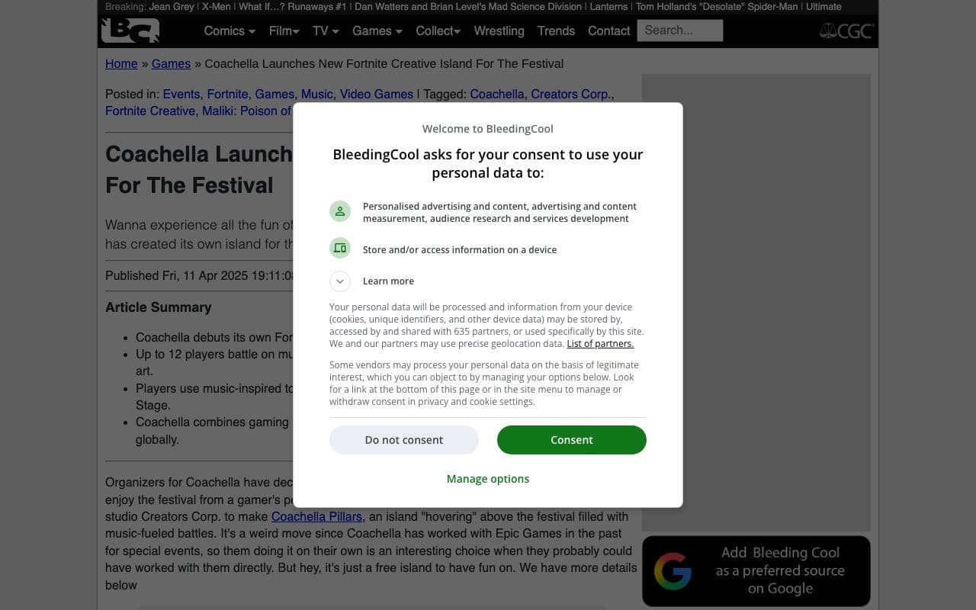Expand the Learn more chevron
976x610 pixels.
pos(340,281)
